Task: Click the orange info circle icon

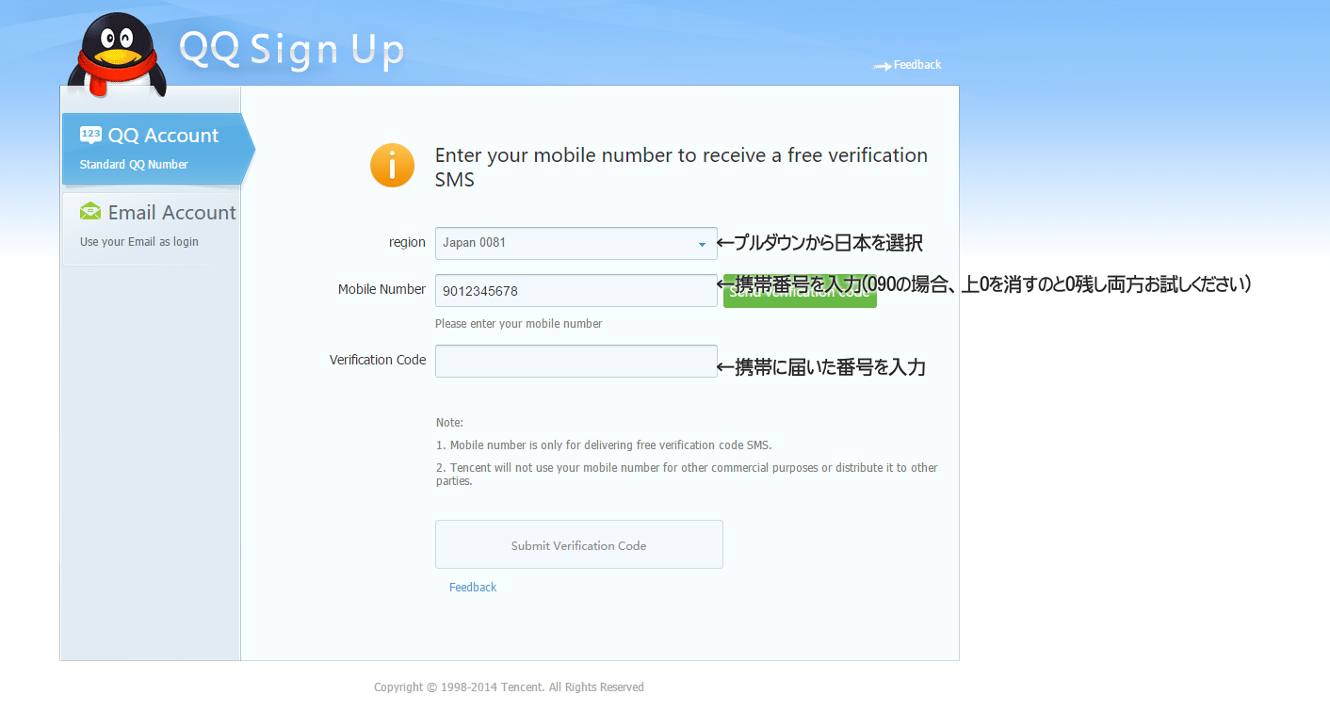Action: [x=392, y=166]
